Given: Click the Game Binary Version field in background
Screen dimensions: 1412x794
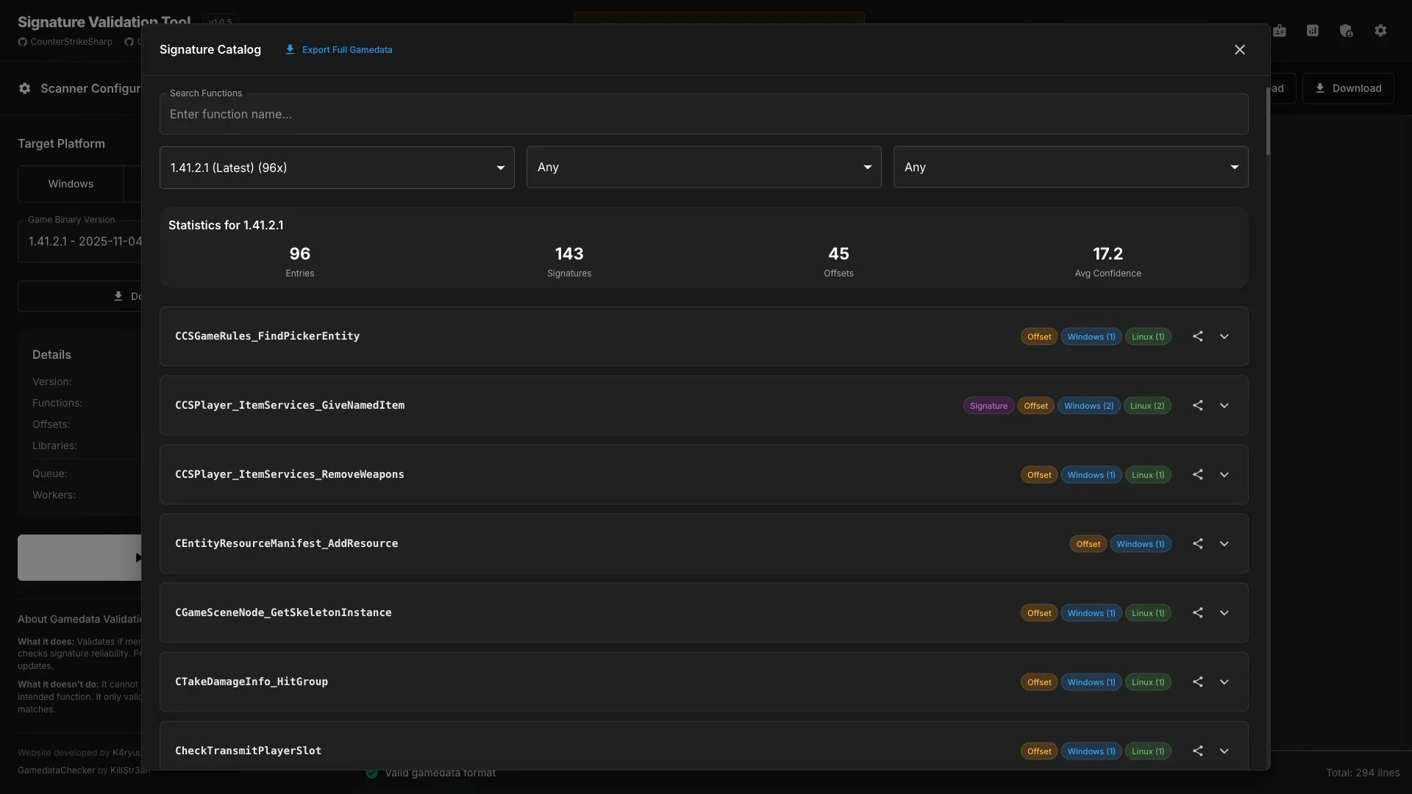Looking at the screenshot, I should click(x=79, y=241).
